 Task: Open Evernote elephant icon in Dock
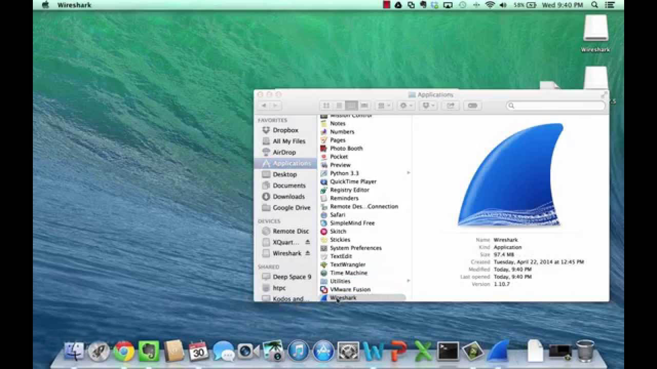click(149, 352)
